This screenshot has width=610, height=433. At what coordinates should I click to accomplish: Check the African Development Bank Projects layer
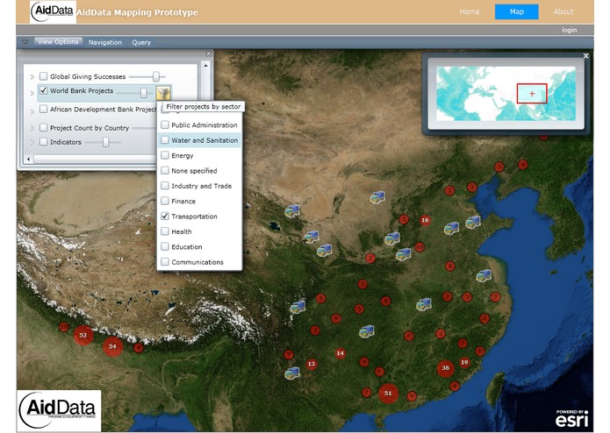(44, 109)
